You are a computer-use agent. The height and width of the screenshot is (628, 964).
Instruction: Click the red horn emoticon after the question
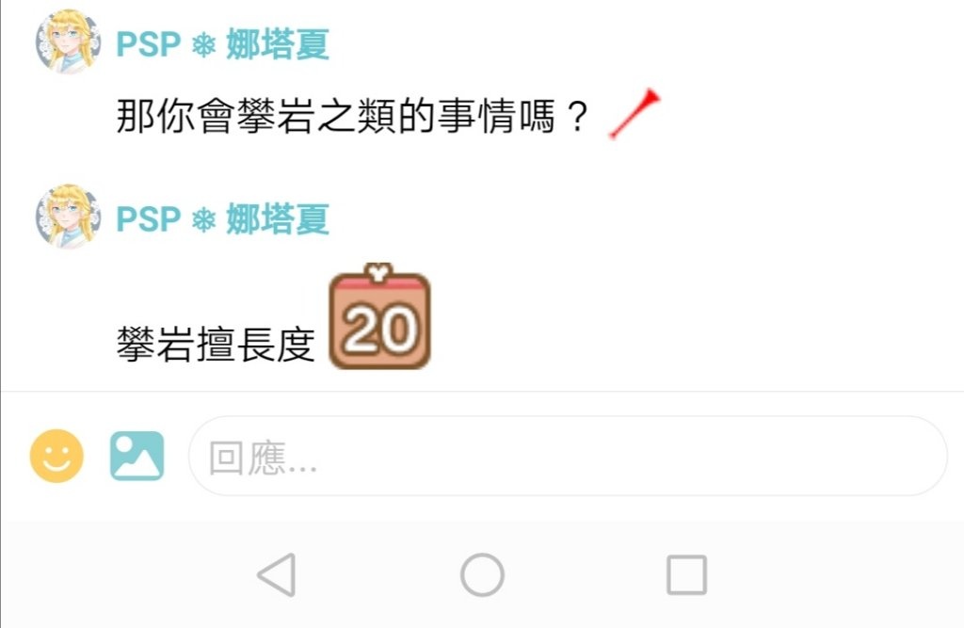pyautogui.click(x=635, y=115)
